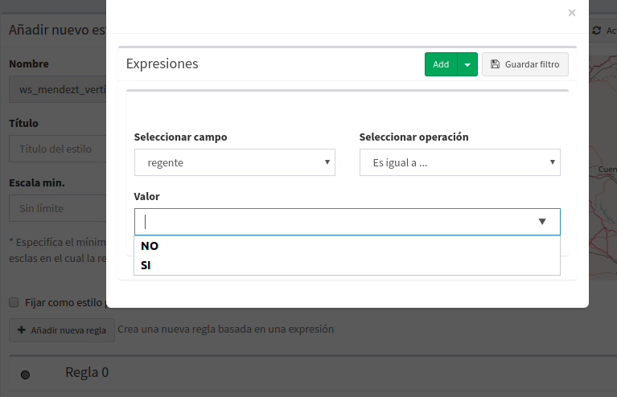
Task: Close the expressions dialog with X
Action: pos(572,13)
